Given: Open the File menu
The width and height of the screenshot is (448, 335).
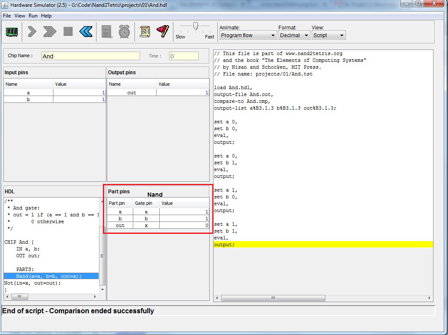Looking at the screenshot, I should 7,16.
